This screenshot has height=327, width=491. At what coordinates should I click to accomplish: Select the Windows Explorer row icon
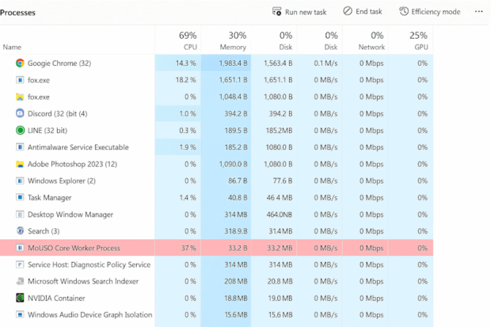pos(20,181)
